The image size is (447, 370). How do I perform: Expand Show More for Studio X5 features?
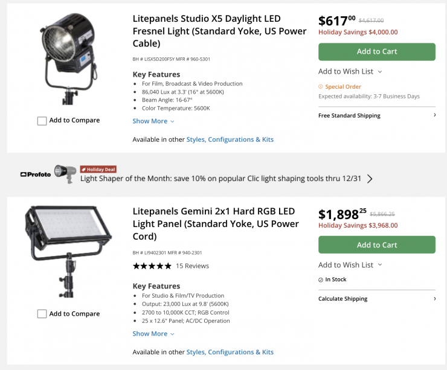(153, 121)
